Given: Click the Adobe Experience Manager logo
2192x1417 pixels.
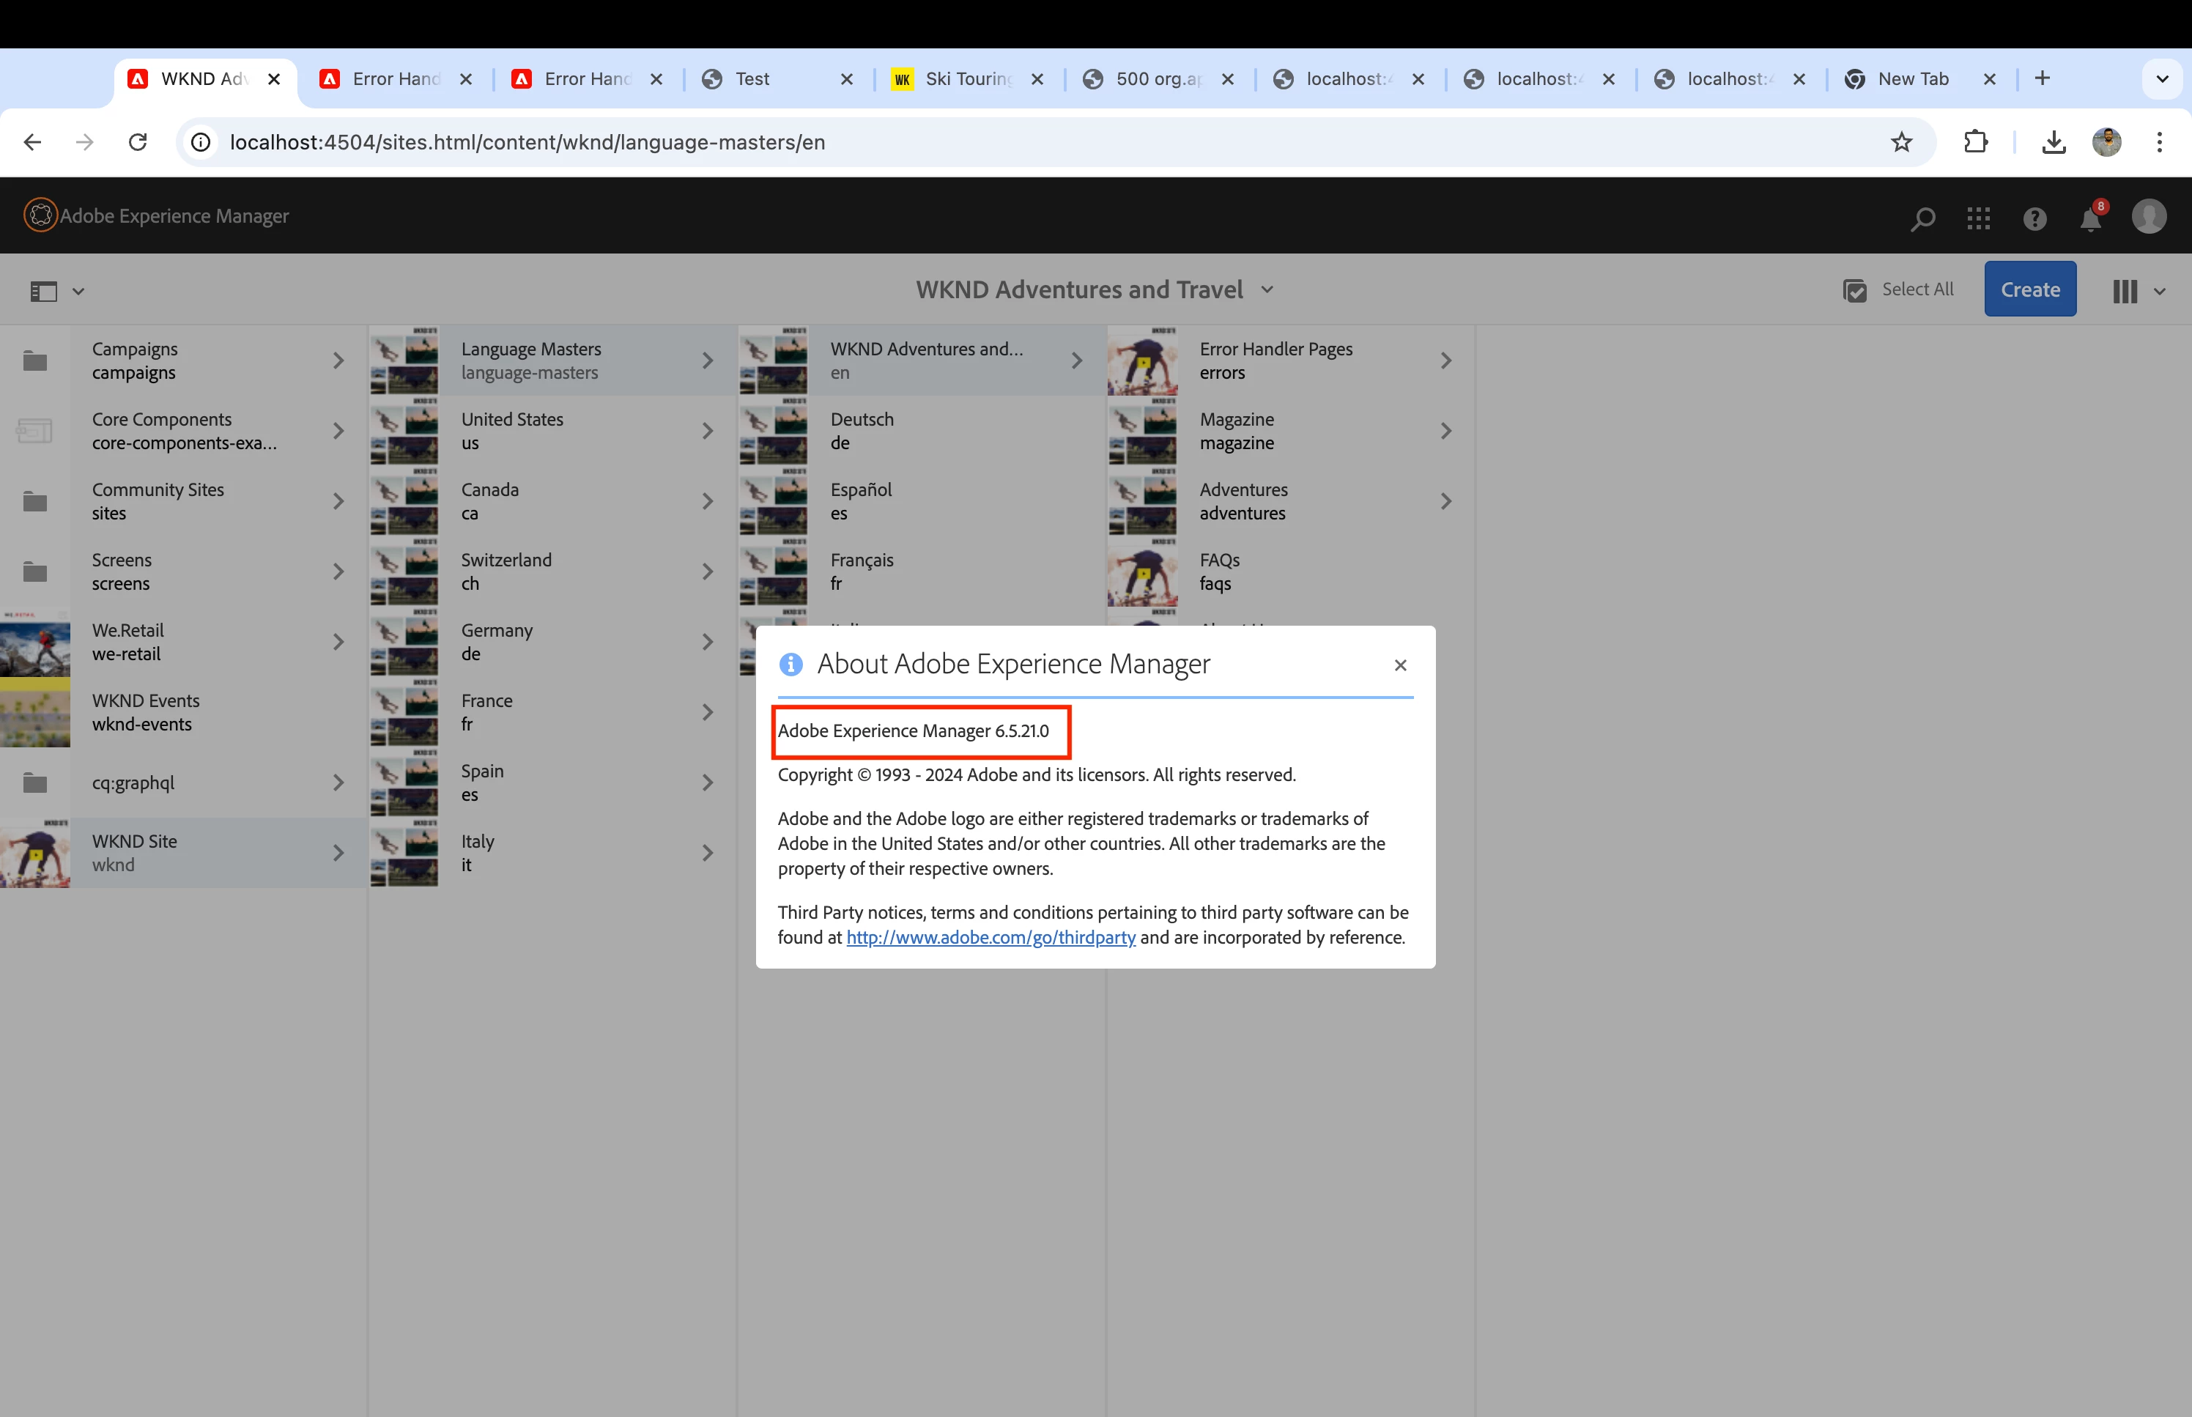Looking at the screenshot, I should click(40, 215).
